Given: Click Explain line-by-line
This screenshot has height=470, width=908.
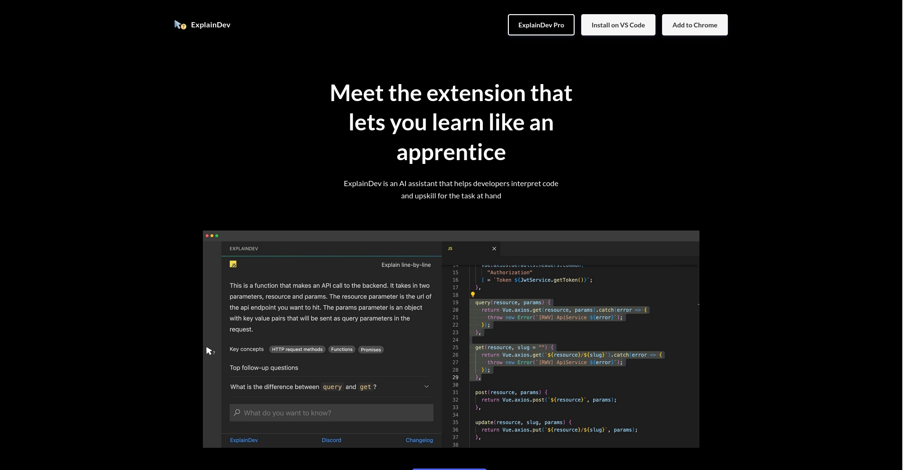Looking at the screenshot, I should tap(406, 265).
